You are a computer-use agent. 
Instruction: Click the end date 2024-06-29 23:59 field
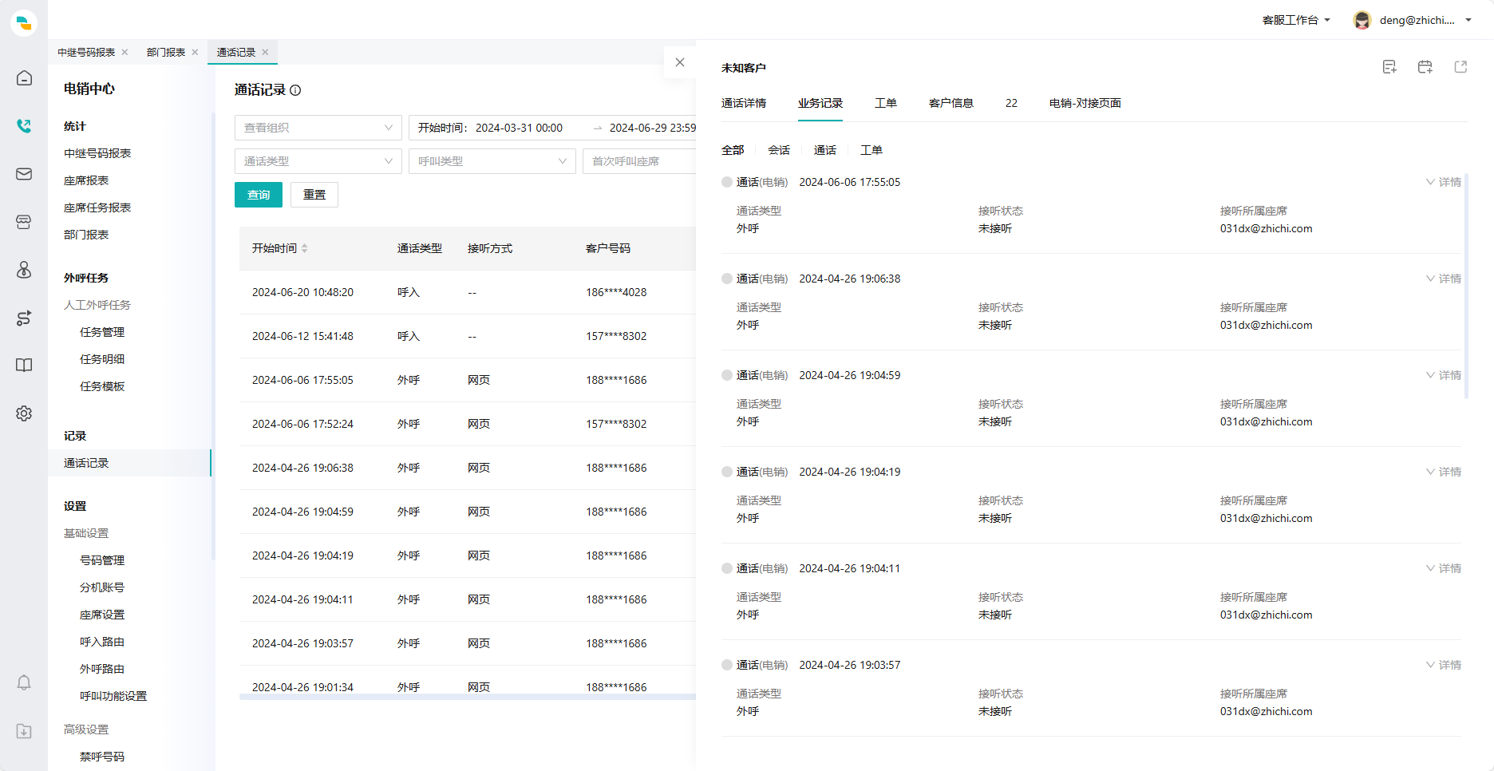653,128
